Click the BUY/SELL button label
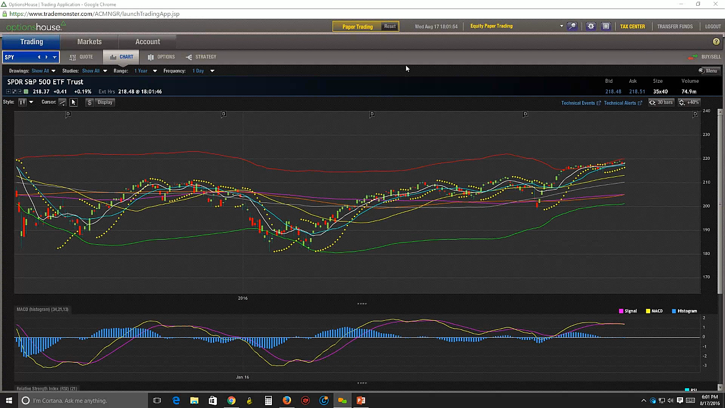 click(x=711, y=57)
